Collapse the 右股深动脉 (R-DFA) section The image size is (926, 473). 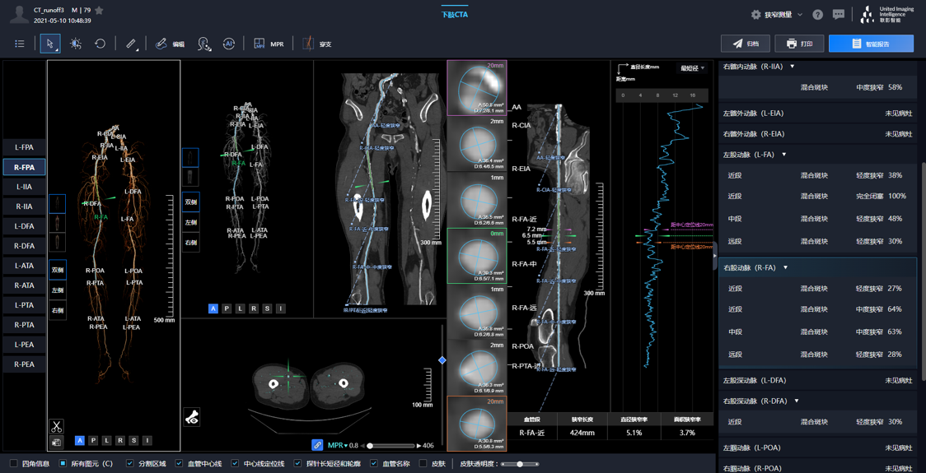click(796, 401)
